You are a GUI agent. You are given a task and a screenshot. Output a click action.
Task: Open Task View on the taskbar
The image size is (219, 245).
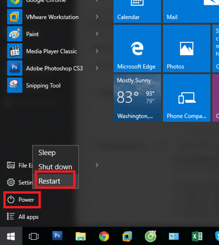pyautogui.click(x=34, y=236)
